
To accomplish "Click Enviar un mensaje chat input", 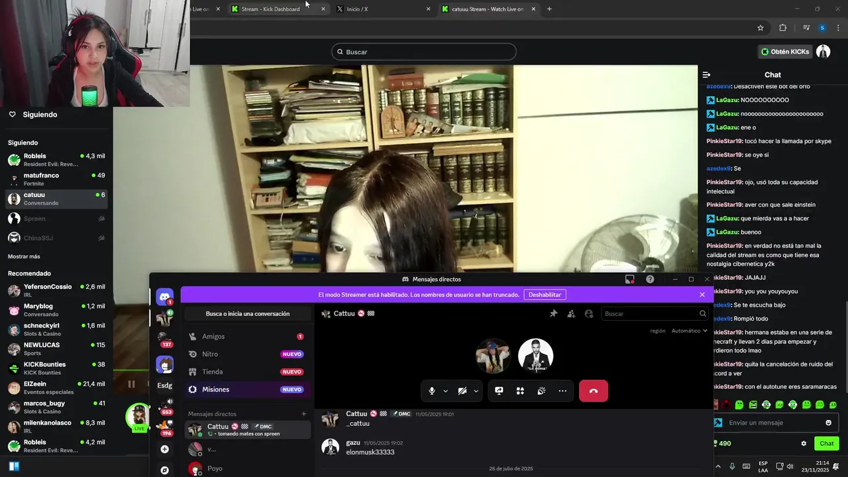I will (x=775, y=423).
